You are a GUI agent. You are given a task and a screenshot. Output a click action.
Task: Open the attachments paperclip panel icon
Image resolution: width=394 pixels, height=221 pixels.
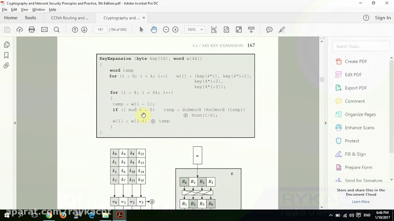6,66
